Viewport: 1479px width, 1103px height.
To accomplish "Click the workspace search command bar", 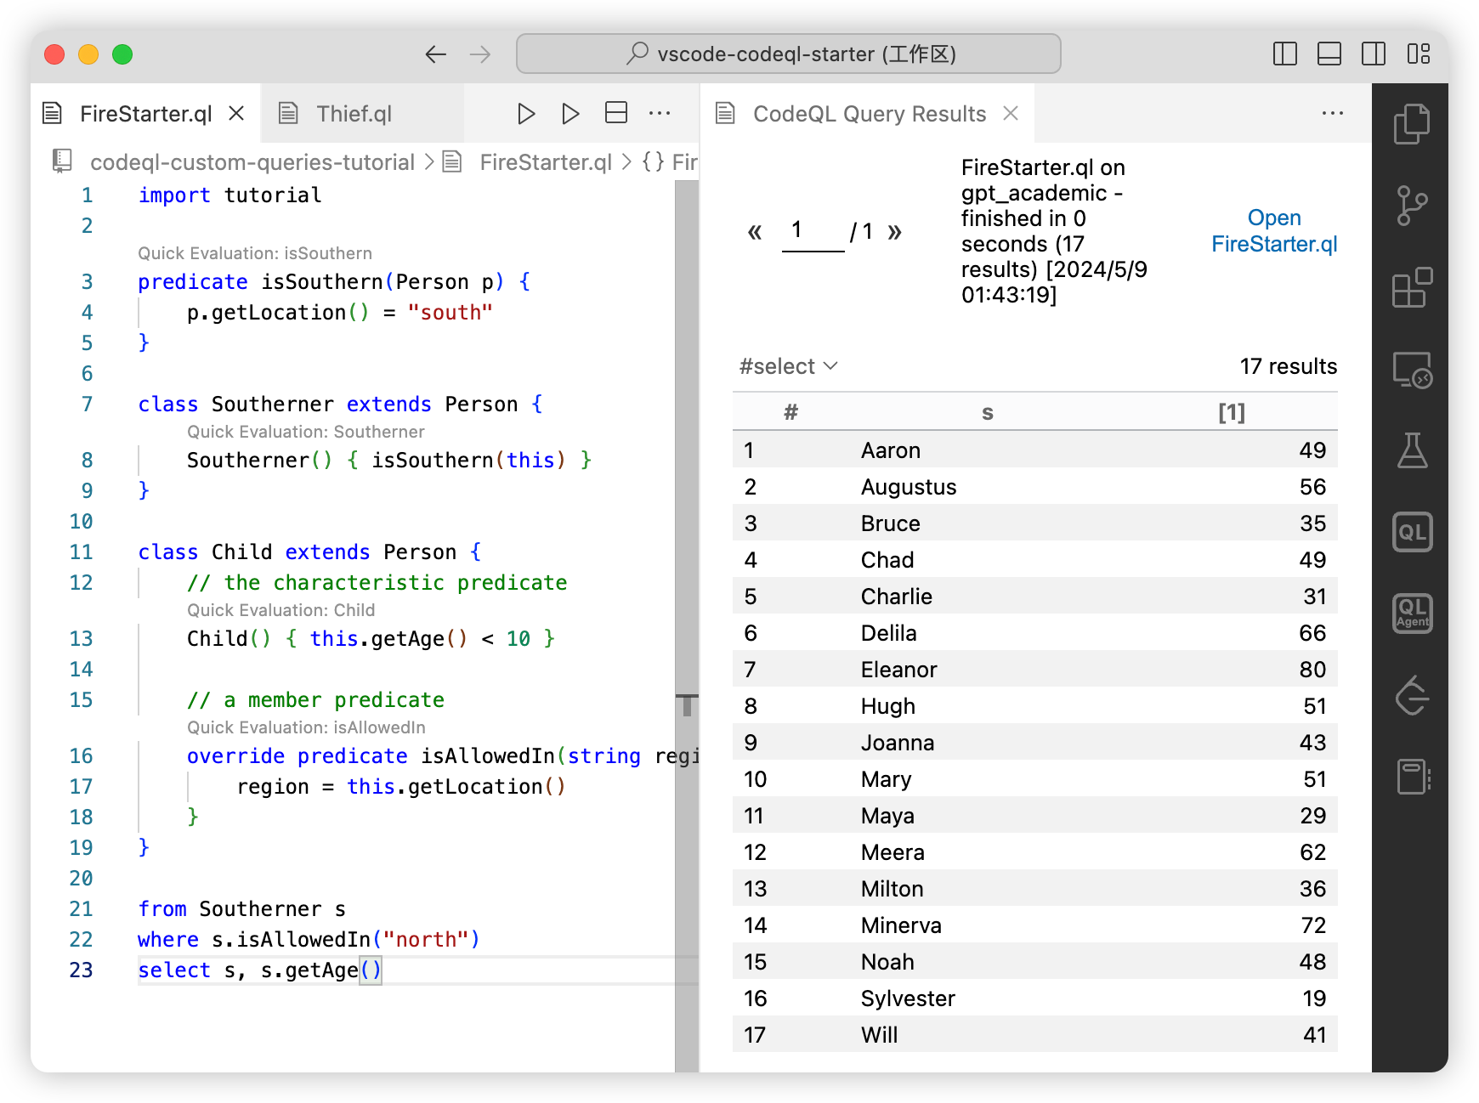I will [788, 54].
